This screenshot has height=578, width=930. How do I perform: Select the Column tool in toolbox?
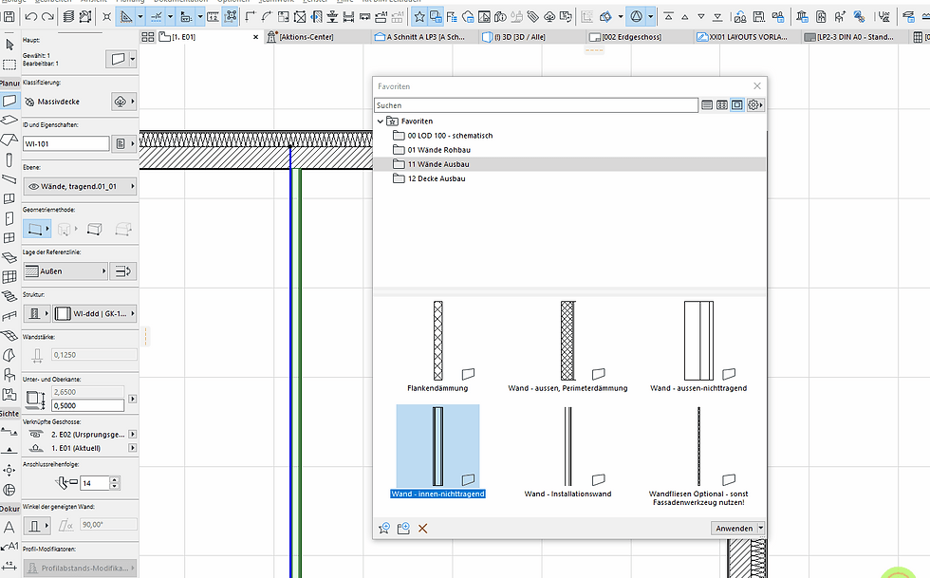tap(9, 159)
